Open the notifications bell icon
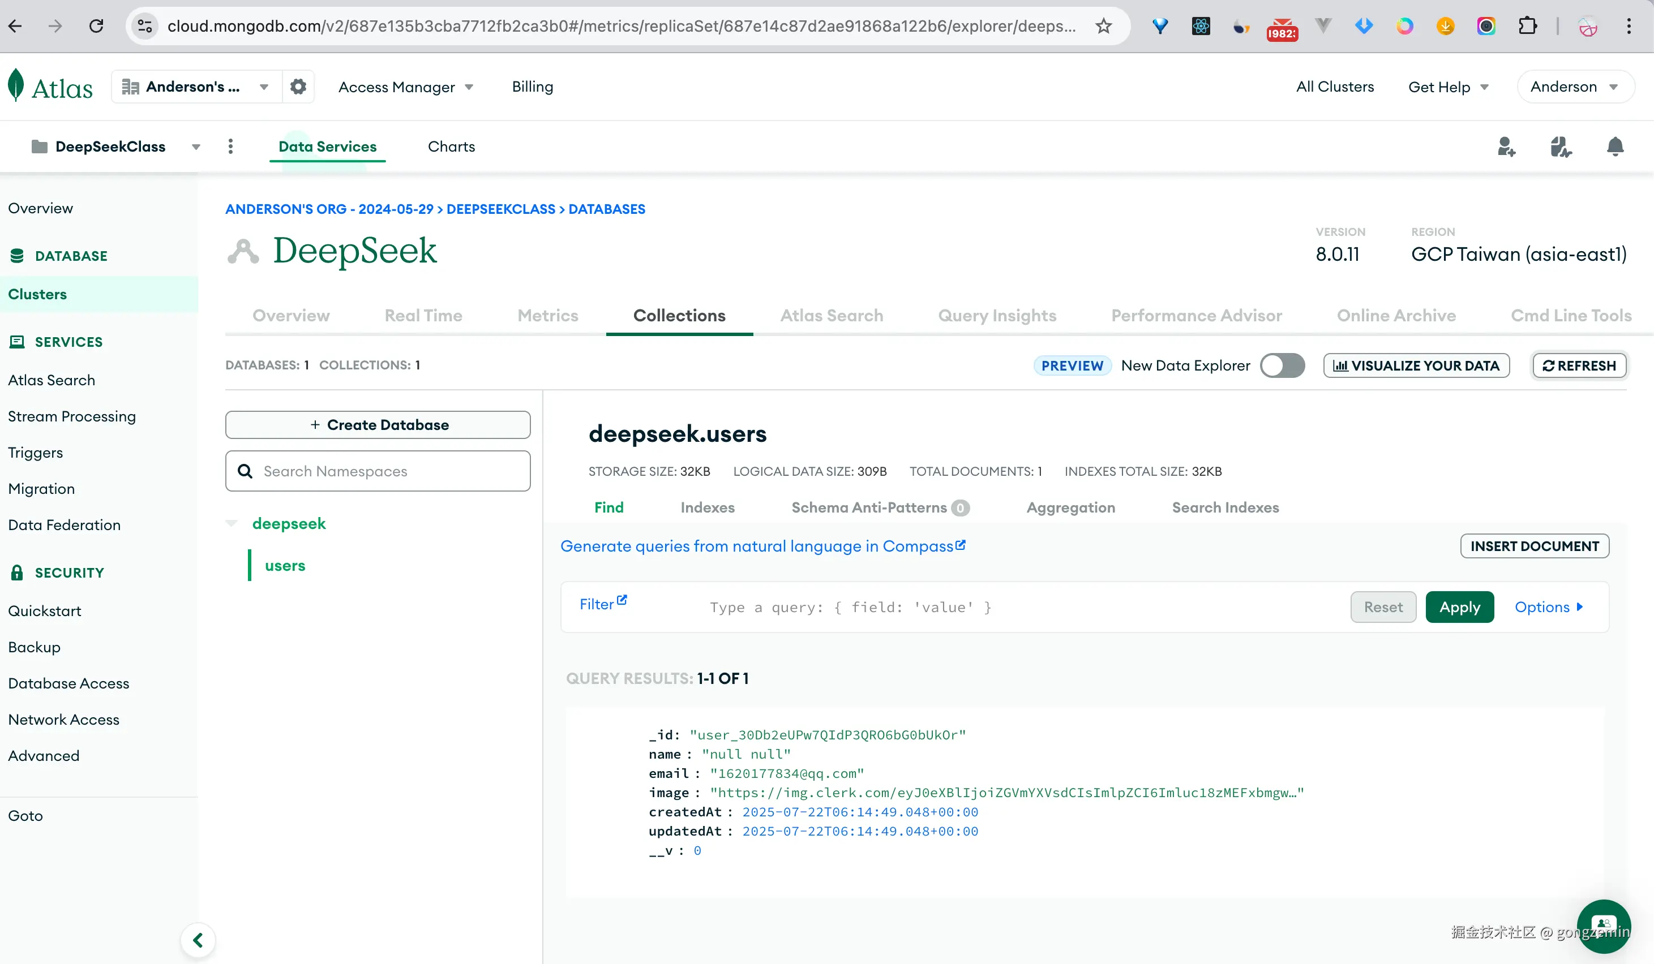1654x964 pixels. coord(1614,146)
